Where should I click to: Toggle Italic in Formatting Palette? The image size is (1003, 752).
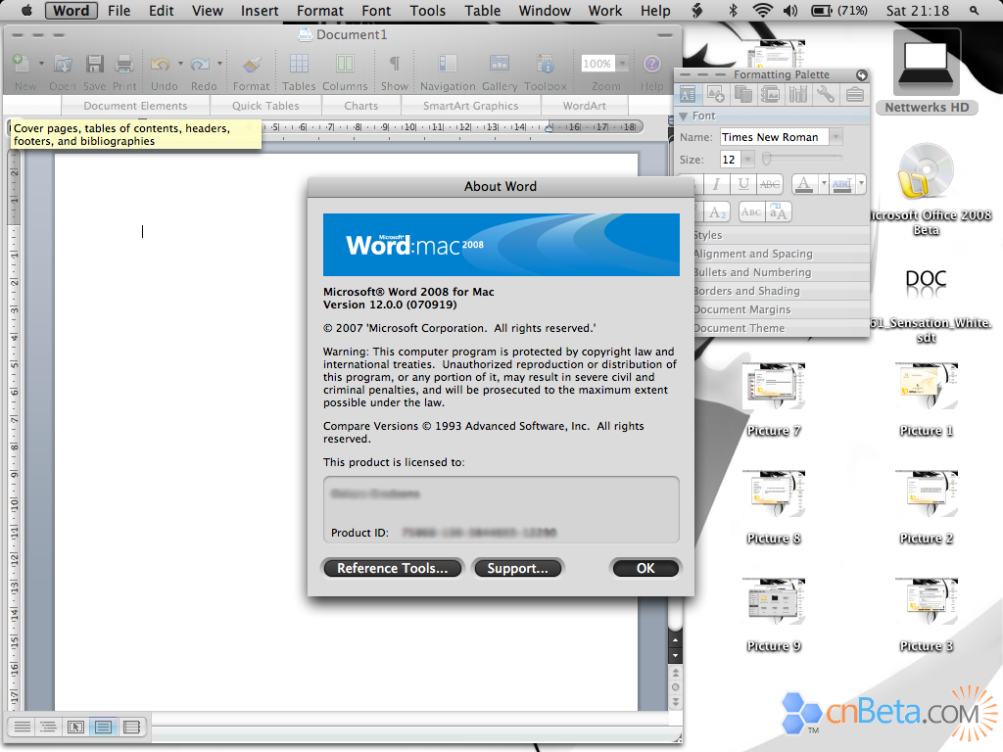716,184
